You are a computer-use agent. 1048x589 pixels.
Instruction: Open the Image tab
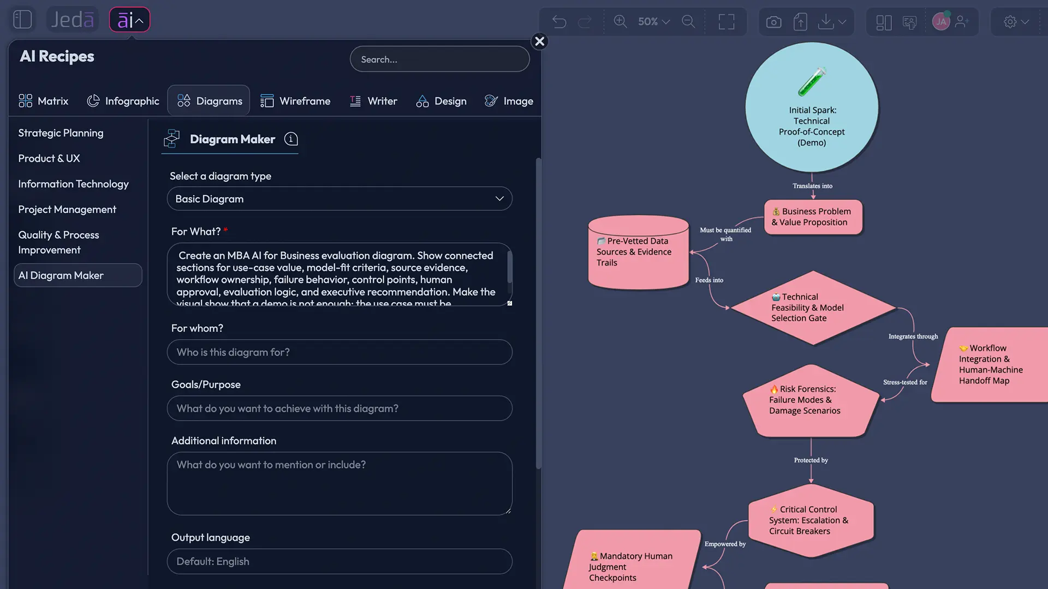click(509, 101)
